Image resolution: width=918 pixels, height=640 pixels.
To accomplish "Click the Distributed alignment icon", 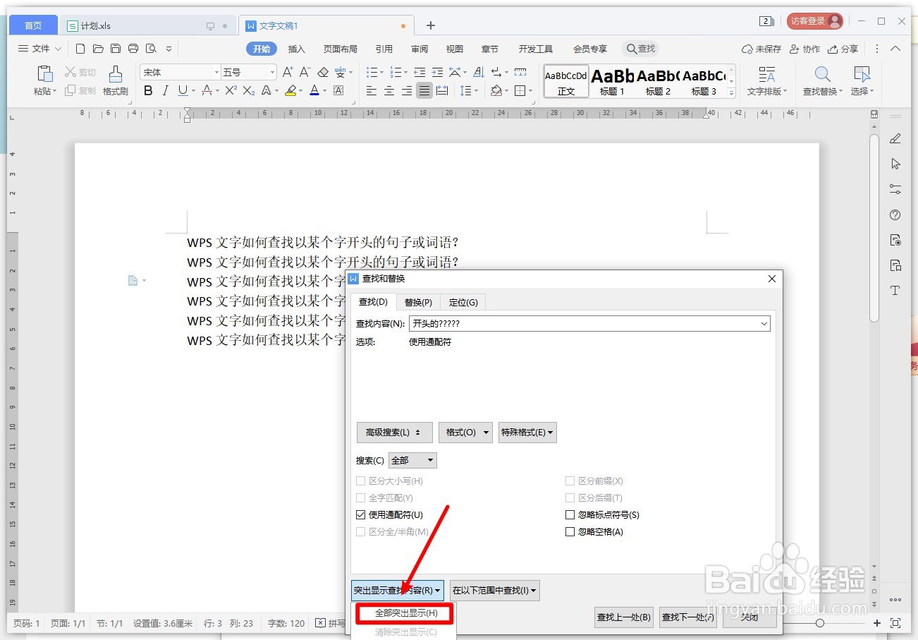I will [x=442, y=90].
